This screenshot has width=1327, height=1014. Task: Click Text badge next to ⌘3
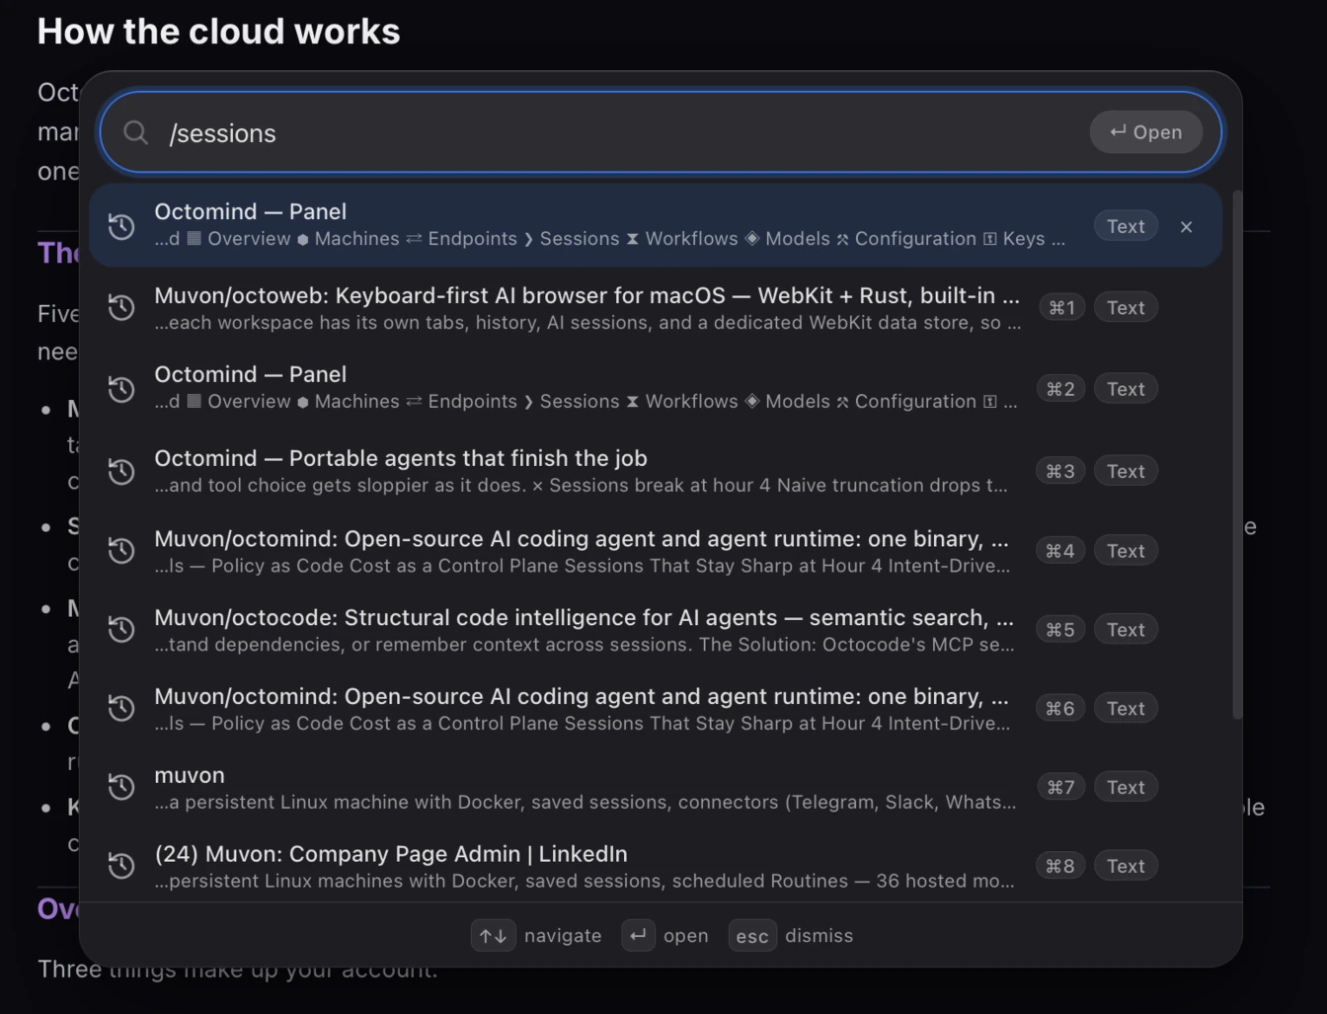click(x=1126, y=471)
